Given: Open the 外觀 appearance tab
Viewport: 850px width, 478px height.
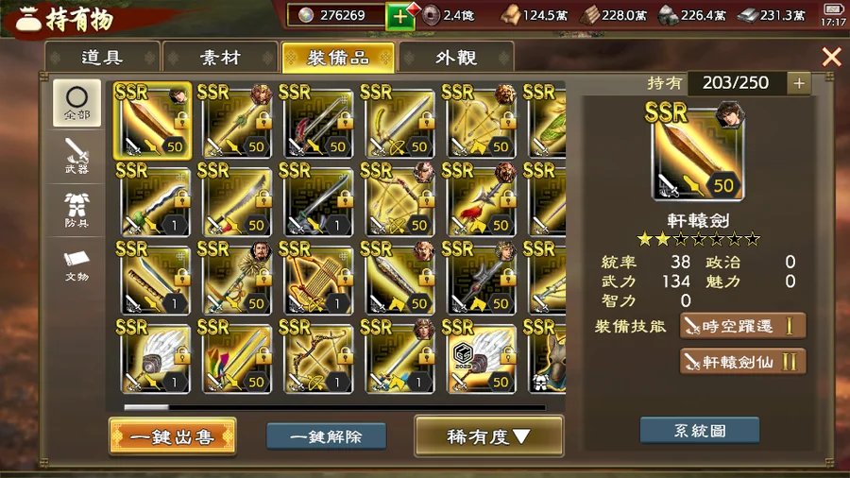Looking at the screenshot, I should tap(456, 57).
